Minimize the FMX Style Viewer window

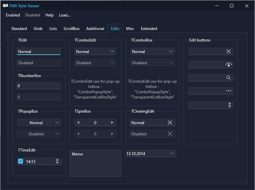point(217,6)
